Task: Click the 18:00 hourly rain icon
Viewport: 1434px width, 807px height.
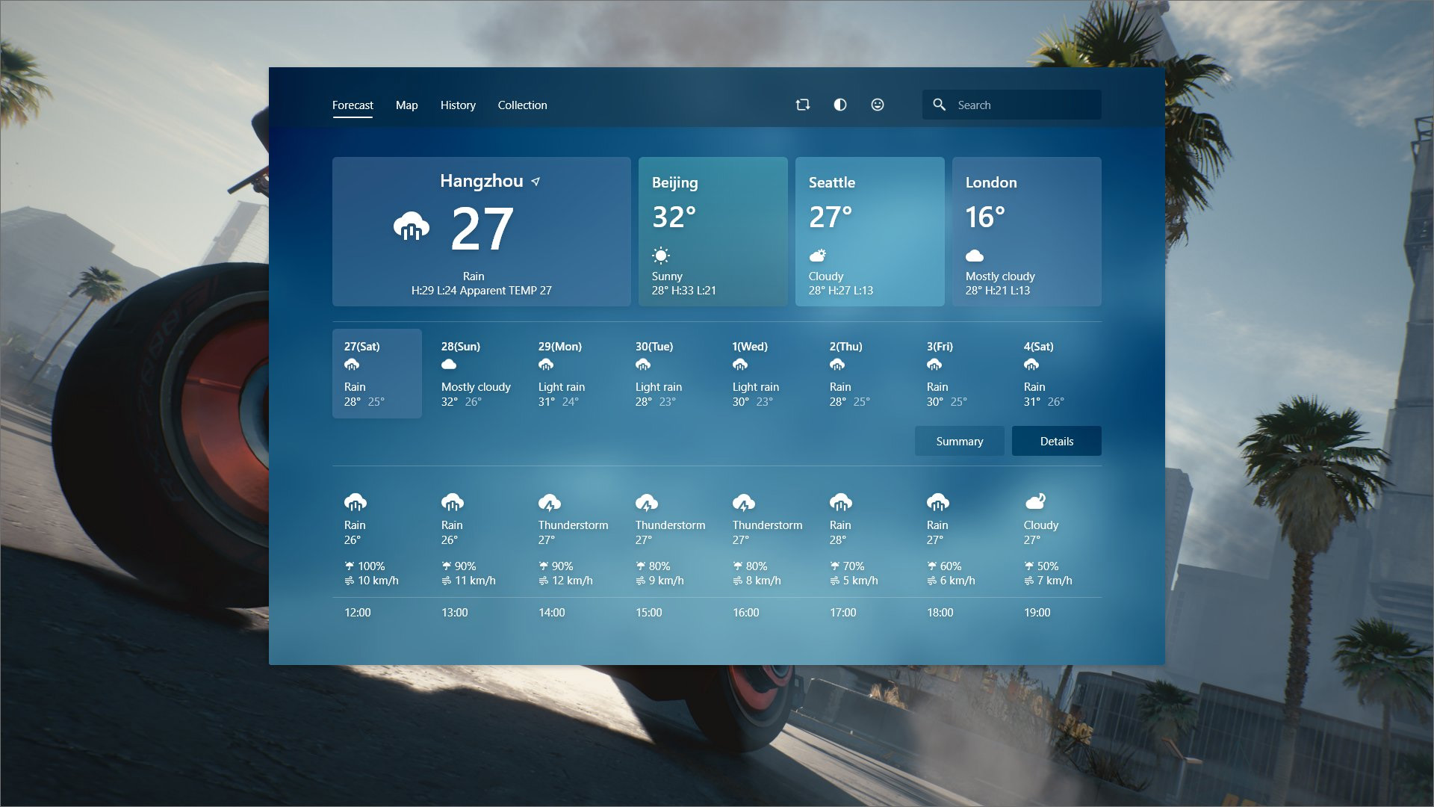Action: (x=938, y=502)
